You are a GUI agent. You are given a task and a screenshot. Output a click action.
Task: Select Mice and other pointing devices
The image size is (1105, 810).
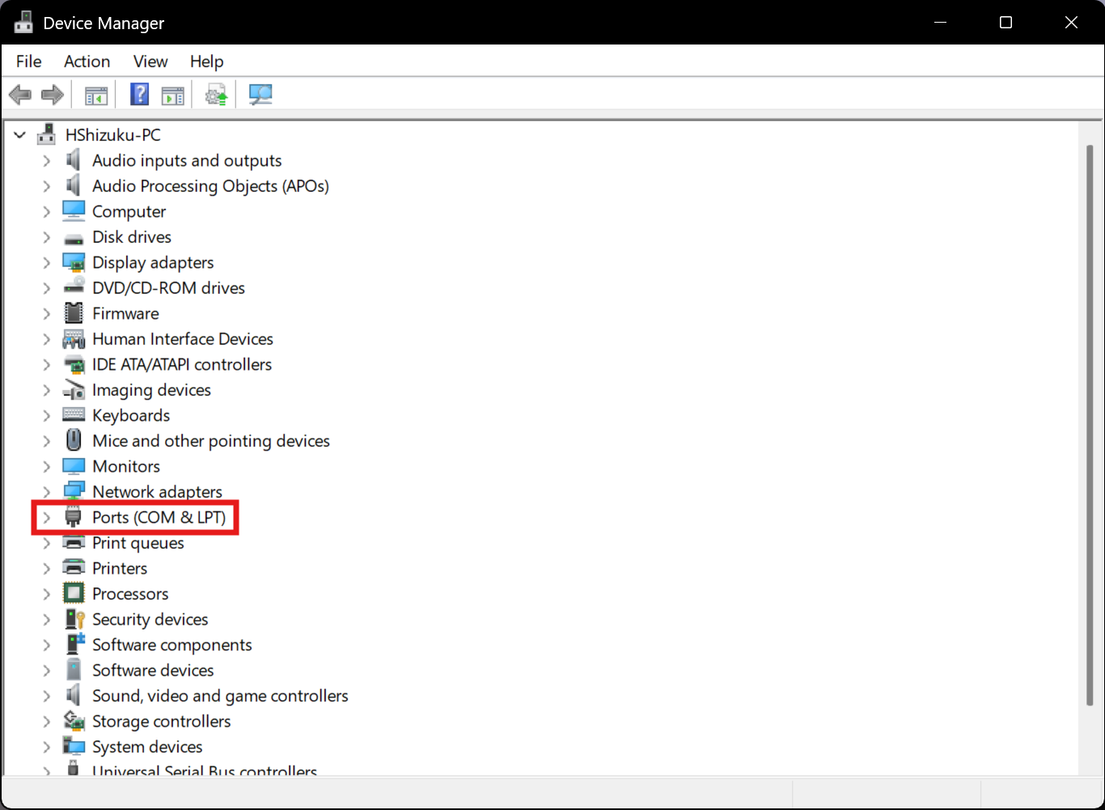click(x=210, y=441)
